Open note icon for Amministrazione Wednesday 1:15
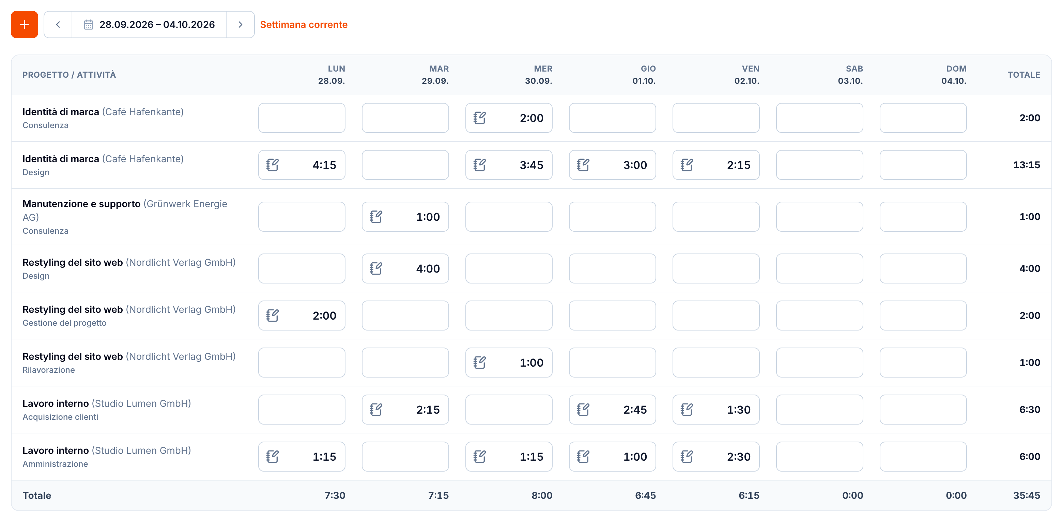The width and height of the screenshot is (1063, 522). pos(479,457)
